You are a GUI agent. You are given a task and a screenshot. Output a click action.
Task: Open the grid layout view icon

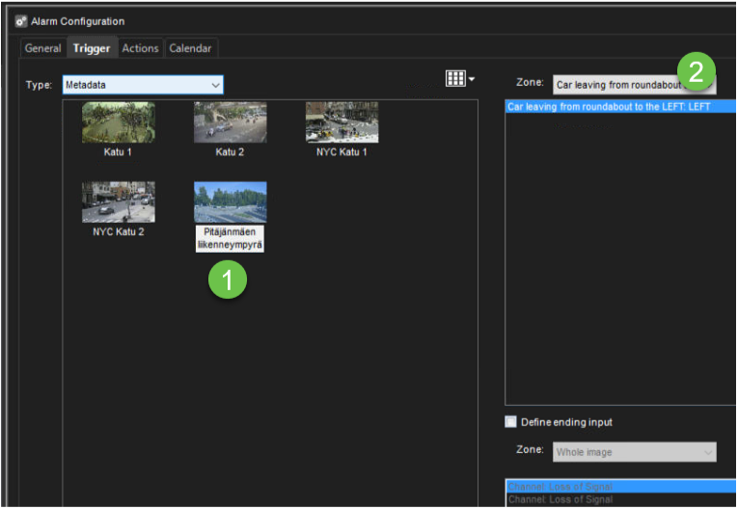coord(454,79)
